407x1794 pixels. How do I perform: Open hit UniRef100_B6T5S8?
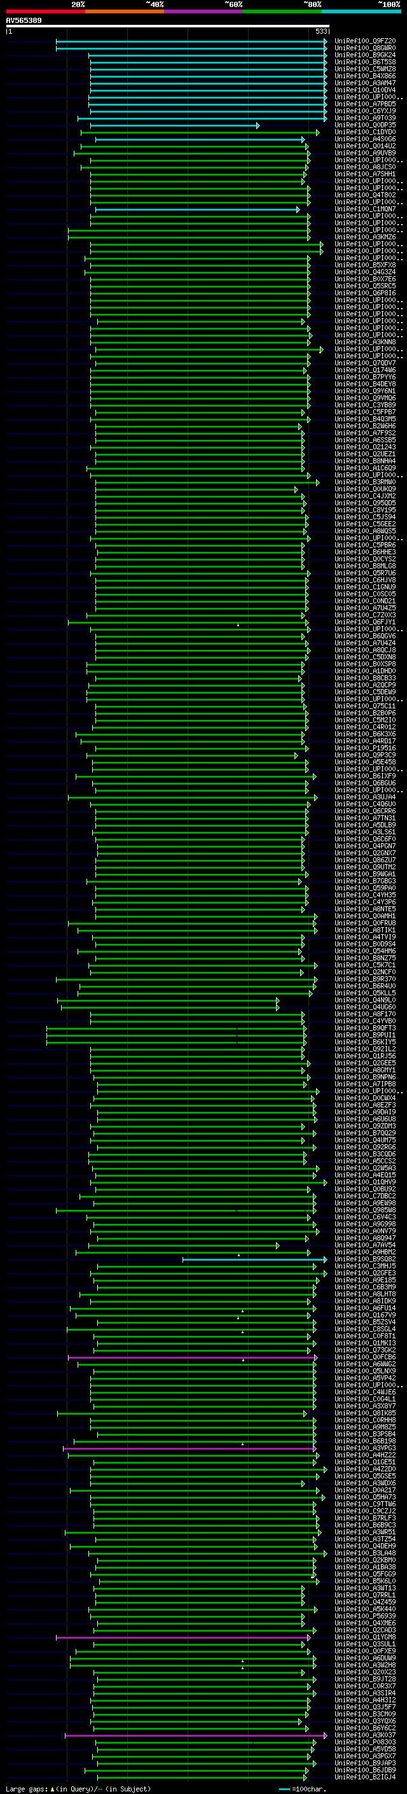[x=365, y=62]
